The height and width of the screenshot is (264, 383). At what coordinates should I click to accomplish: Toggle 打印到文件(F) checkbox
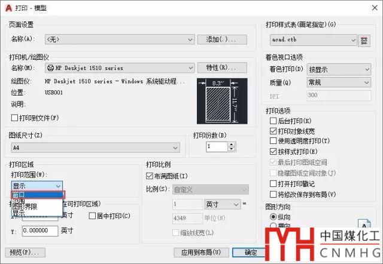pos(14,118)
